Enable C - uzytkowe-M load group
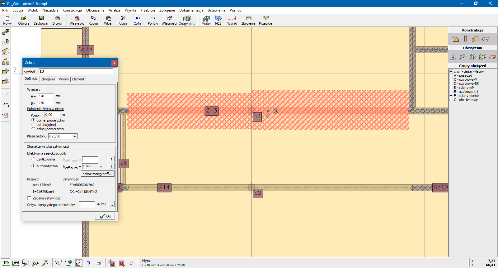 tap(451, 79)
